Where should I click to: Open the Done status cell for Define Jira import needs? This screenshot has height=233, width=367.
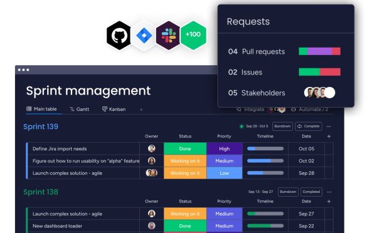(x=185, y=148)
